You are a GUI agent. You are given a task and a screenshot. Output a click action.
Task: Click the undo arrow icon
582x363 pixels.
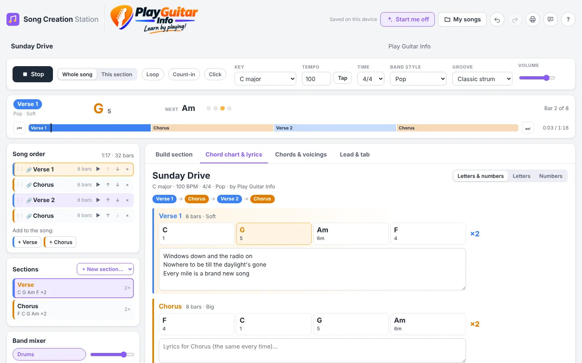(497, 19)
